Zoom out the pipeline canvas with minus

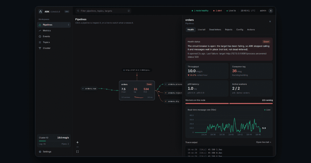point(77,147)
